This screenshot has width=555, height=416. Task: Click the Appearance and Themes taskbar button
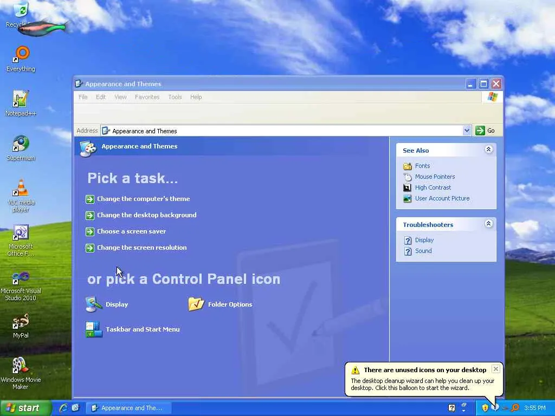pyautogui.click(x=129, y=408)
